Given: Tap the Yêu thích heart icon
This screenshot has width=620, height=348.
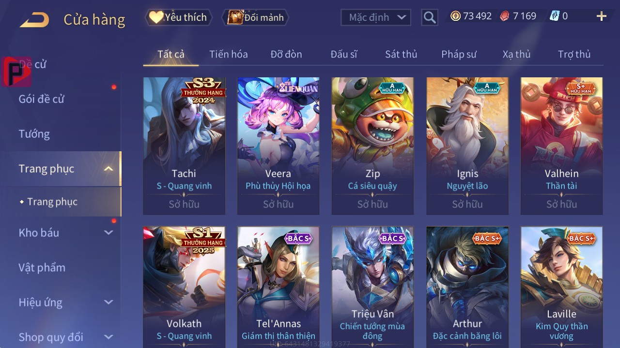Looking at the screenshot, I should (x=156, y=17).
